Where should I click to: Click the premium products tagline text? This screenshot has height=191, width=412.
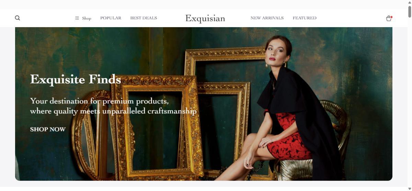tap(113, 106)
